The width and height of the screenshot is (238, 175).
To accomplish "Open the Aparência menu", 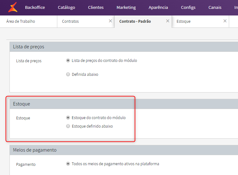I will pos(158,8).
